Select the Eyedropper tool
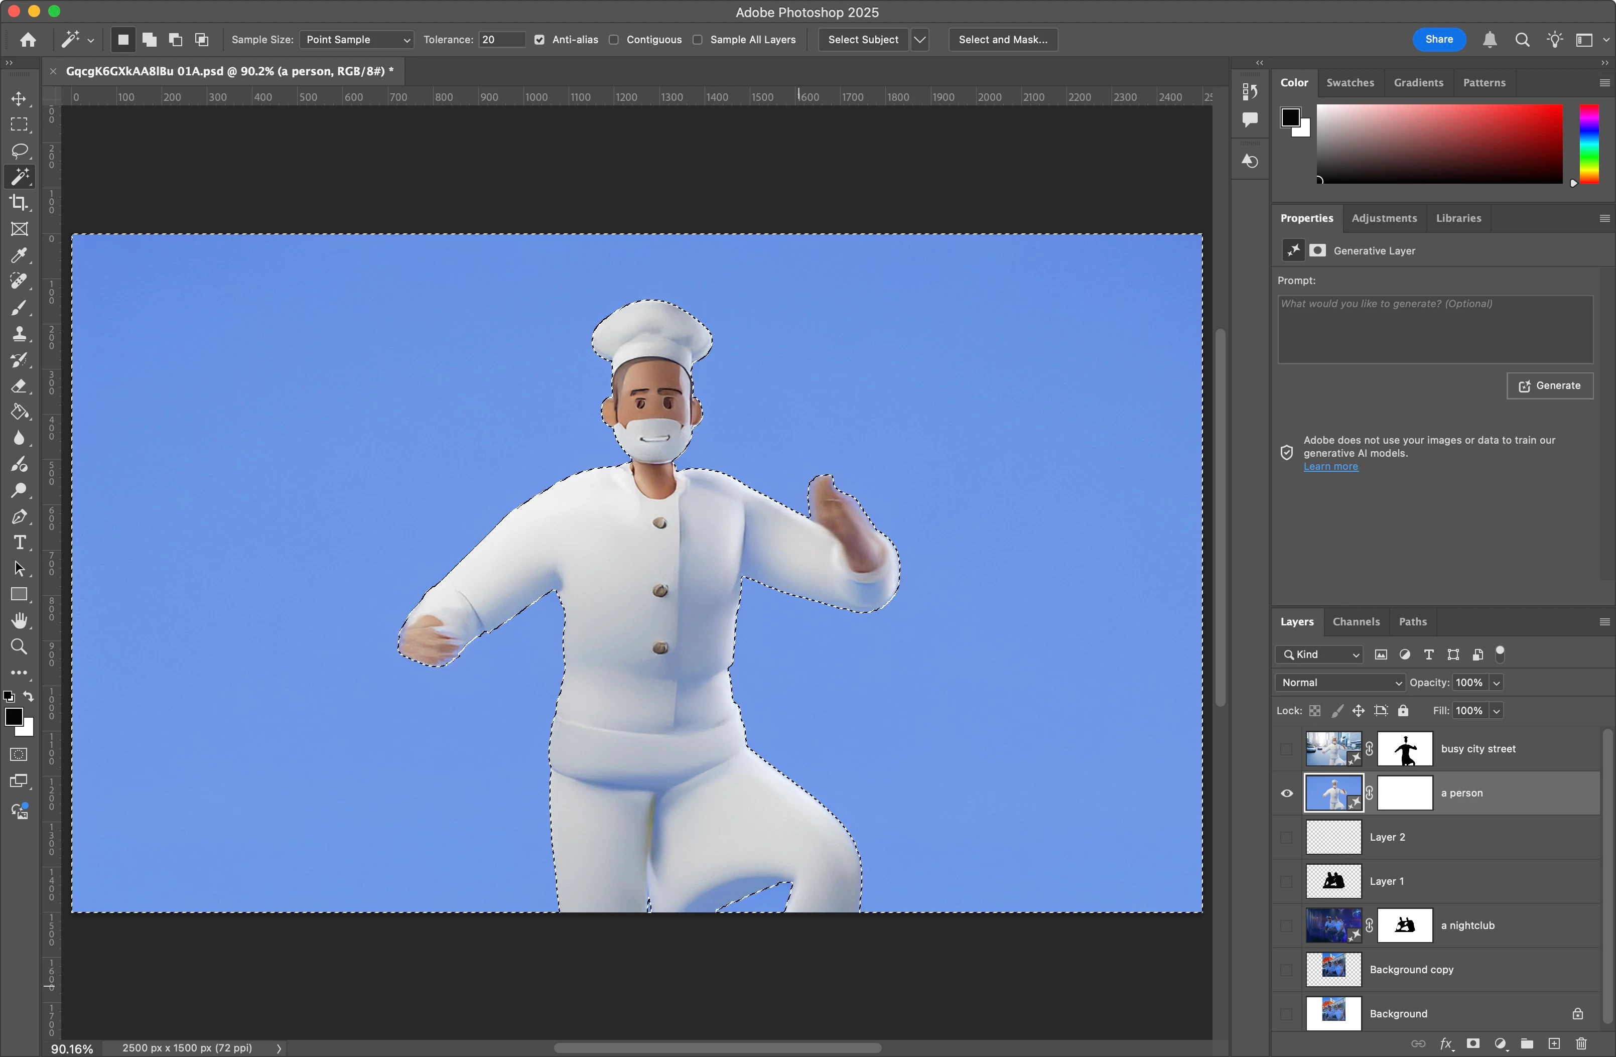This screenshot has height=1057, width=1616. [19, 255]
